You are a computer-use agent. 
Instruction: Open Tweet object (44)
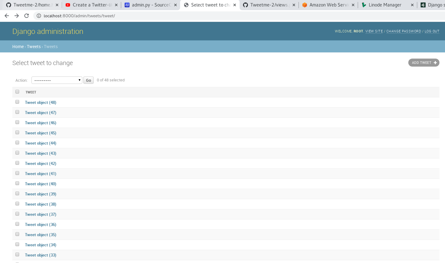coord(41,143)
